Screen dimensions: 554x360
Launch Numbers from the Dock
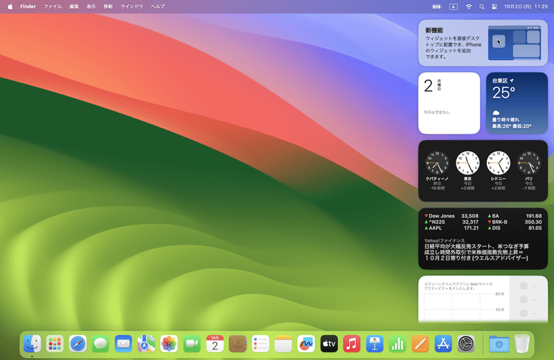(397, 344)
